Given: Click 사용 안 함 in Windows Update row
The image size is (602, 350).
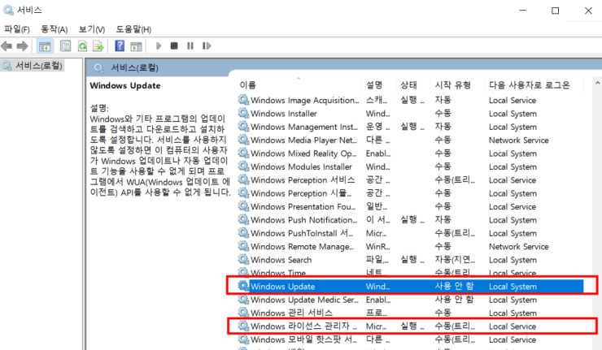Looking at the screenshot, I should (x=454, y=287).
